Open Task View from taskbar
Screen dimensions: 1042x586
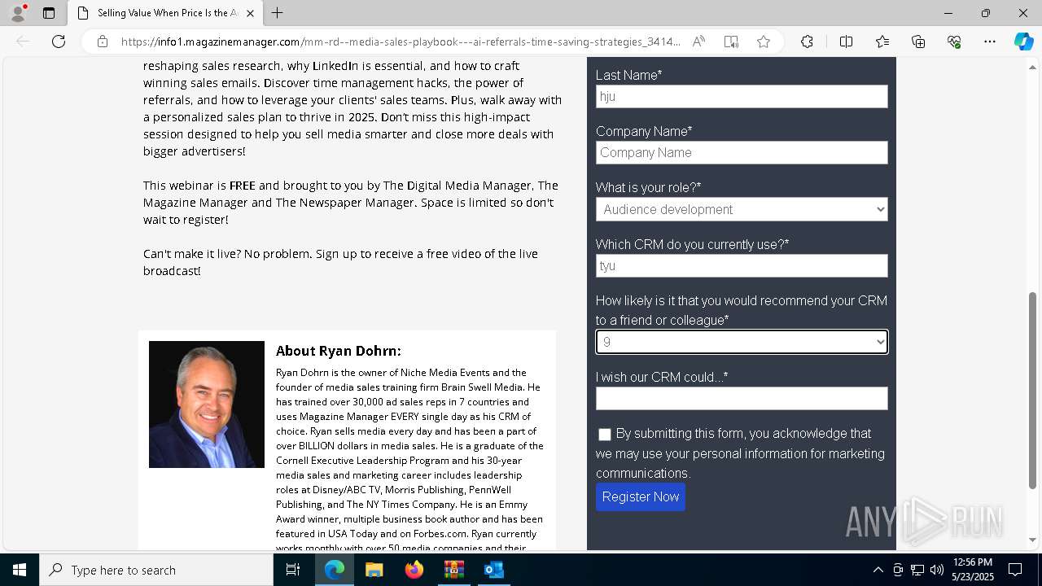point(293,570)
